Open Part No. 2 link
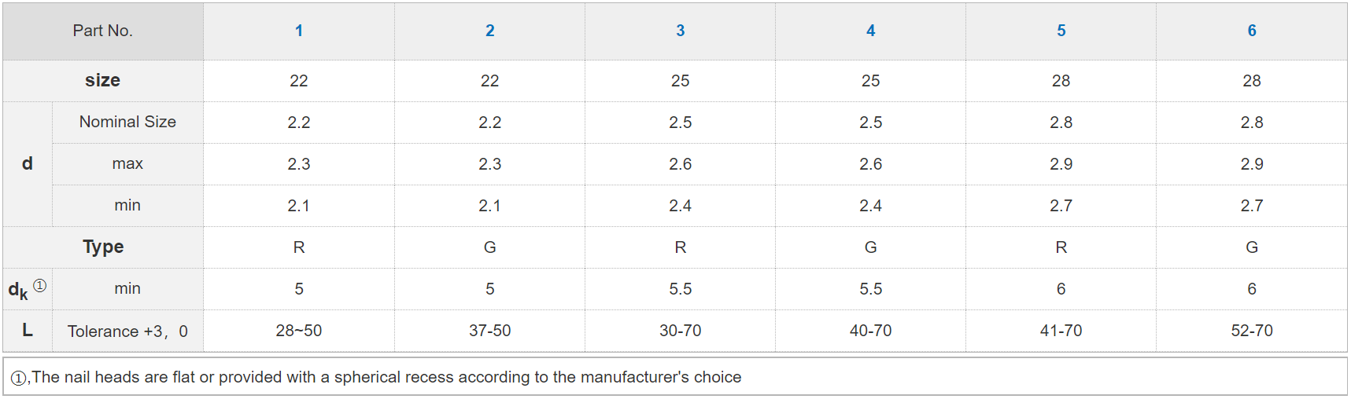1351x399 pixels. (489, 31)
